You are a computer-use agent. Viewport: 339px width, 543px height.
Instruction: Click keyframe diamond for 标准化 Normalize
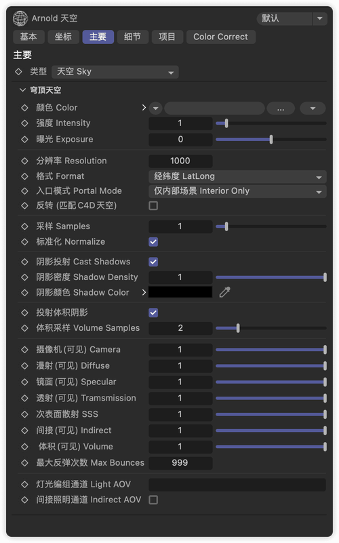point(24,242)
